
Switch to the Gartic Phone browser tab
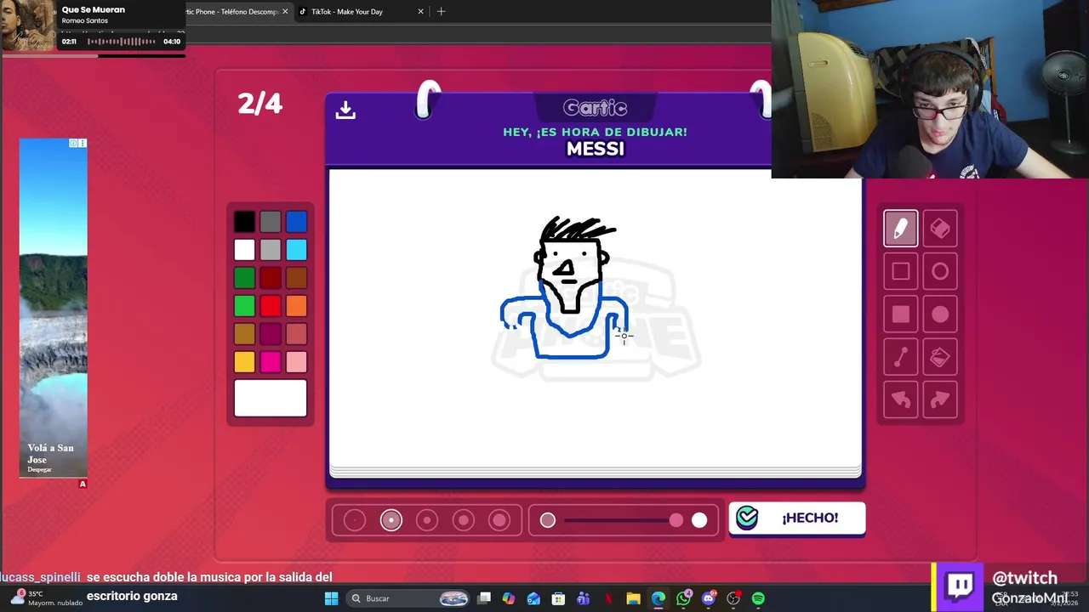click(232, 12)
